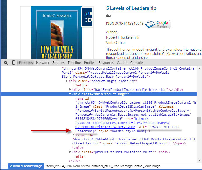The height and width of the screenshot is (170, 202).
Task: Click the scrollbar up arrow in Elements panel
Action: click(199, 69)
